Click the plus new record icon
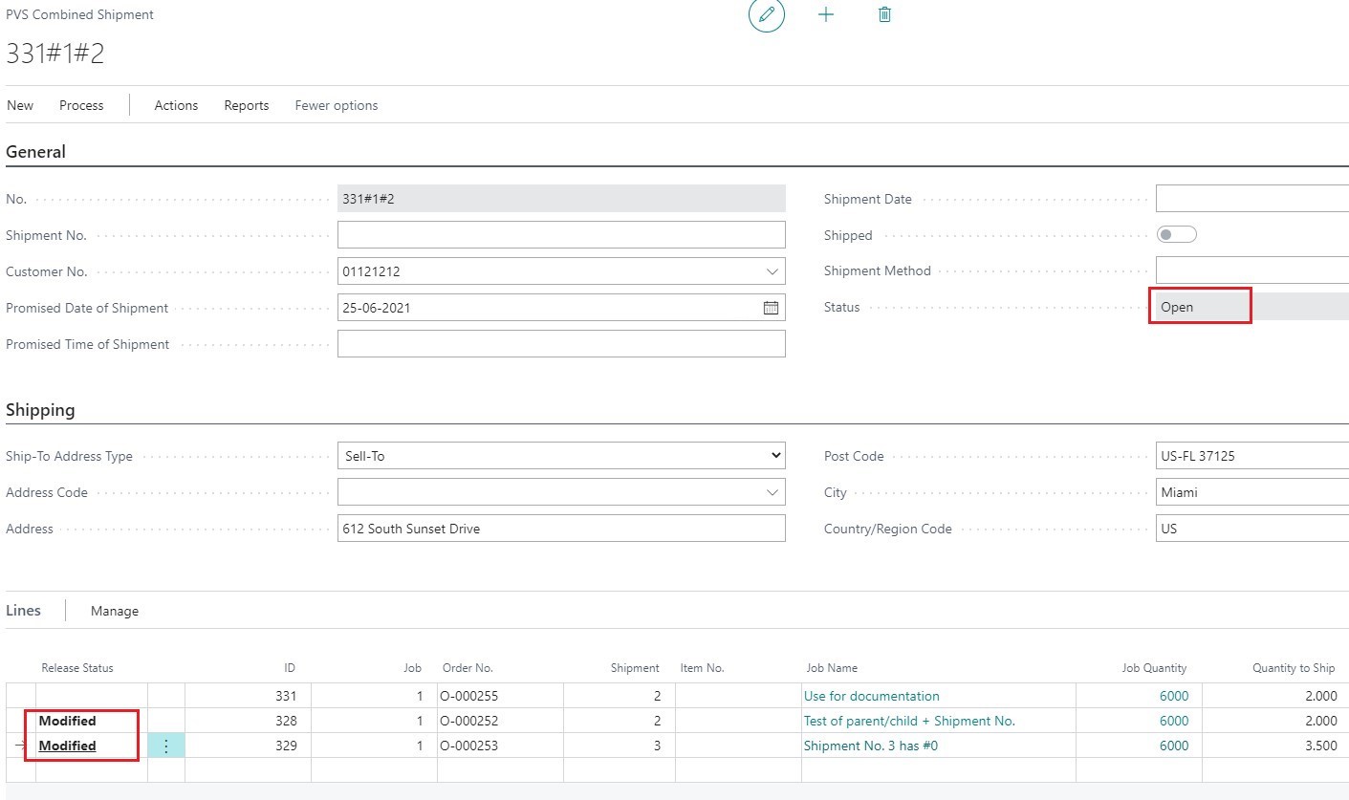This screenshot has width=1349, height=800. click(826, 15)
